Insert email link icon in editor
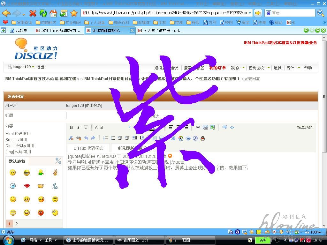This screenshot has width=327, height=245. coord(205,127)
